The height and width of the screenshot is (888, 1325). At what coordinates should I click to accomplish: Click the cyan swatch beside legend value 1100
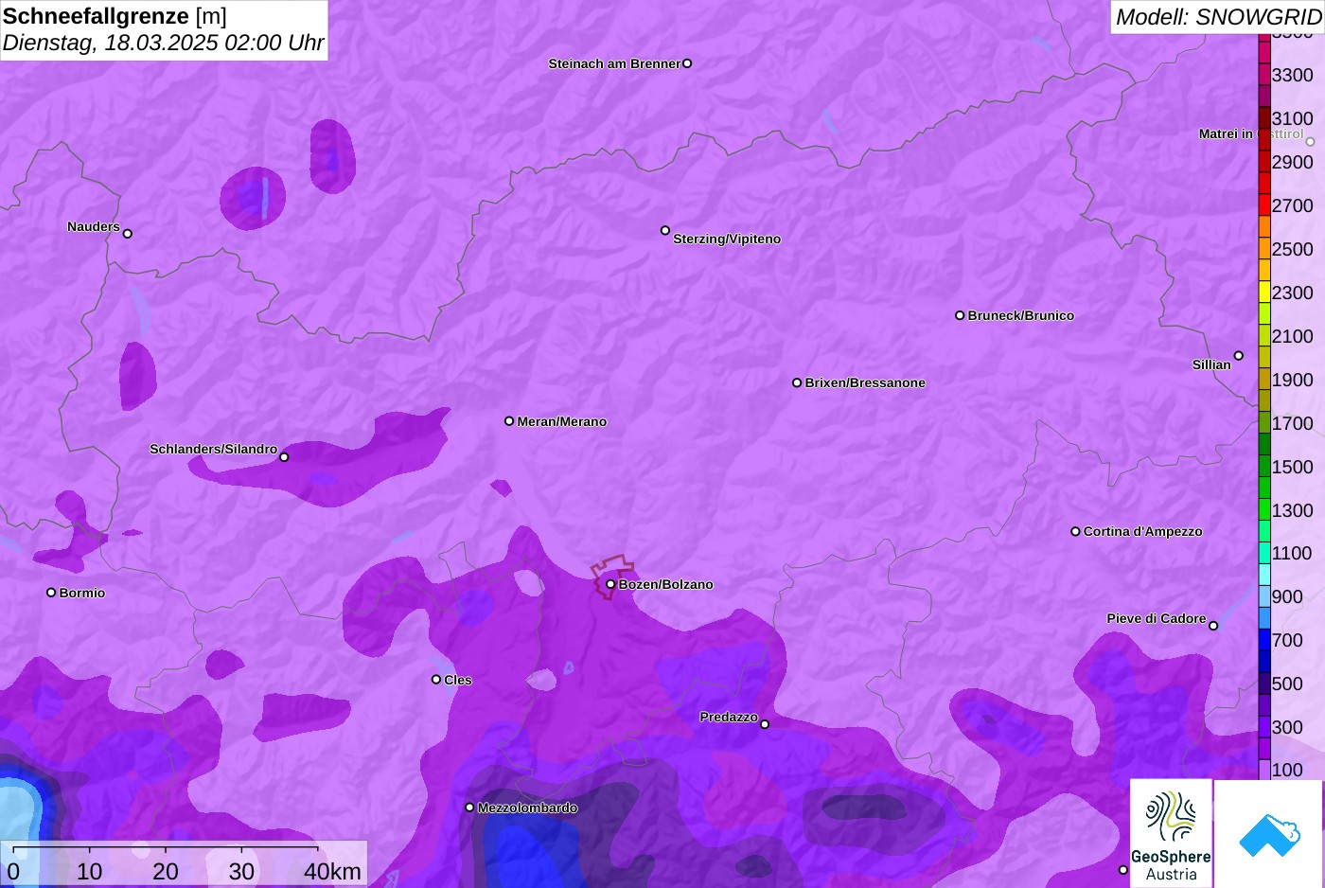coord(1264,553)
